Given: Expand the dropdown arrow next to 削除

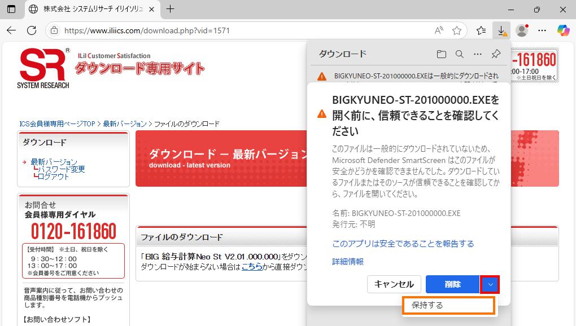Looking at the screenshot, I should point(490,284).
